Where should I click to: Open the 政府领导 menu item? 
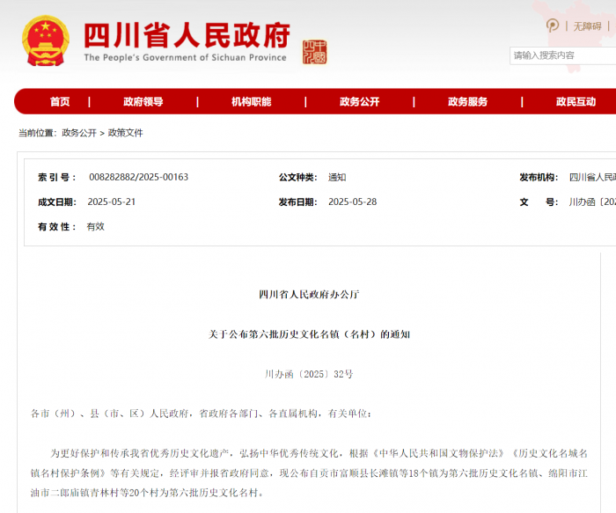pos(143,102)
